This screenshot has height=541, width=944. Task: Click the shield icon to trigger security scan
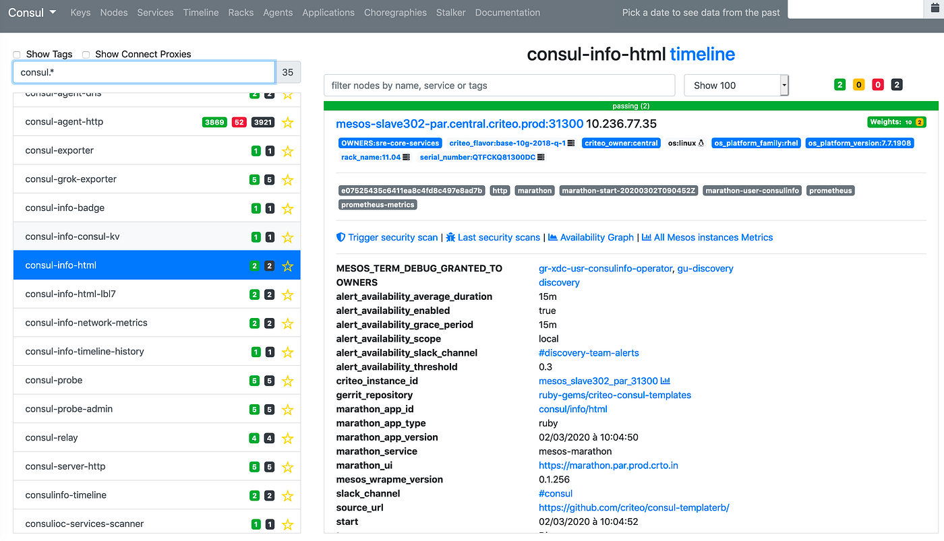click(x=340, y=237)
